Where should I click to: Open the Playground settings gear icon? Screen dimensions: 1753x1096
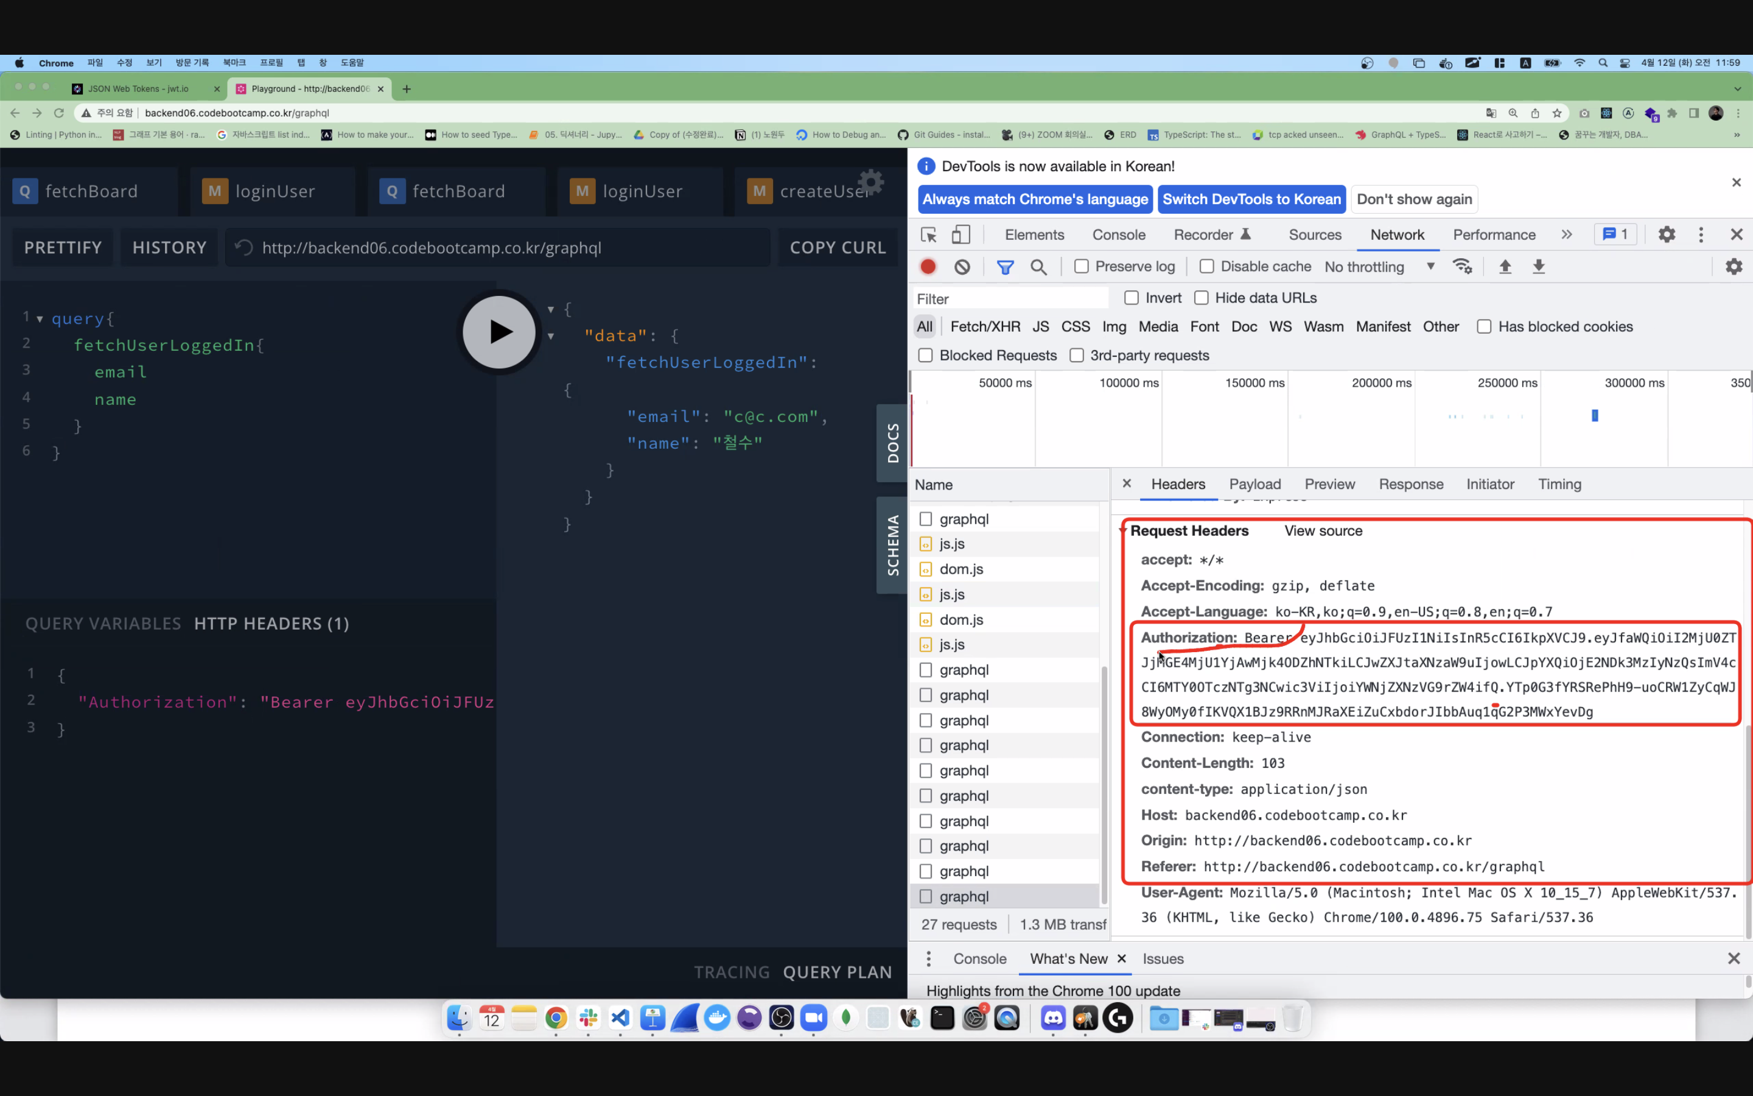[x=870, y=182]
